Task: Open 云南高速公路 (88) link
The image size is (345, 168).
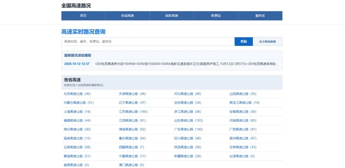Action: click(x=77, y=147)
